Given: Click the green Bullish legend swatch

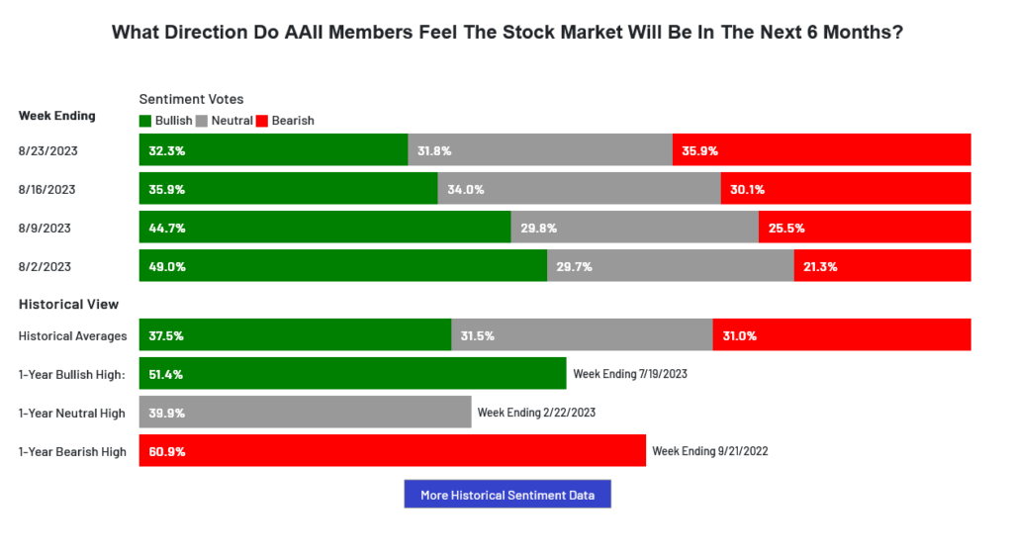Looking at the screenshot, I should tap(145, 121).
